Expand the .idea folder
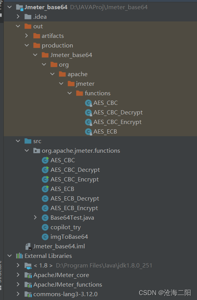The height and width of the screenshot is (300, 197). (x=18, y=17)
